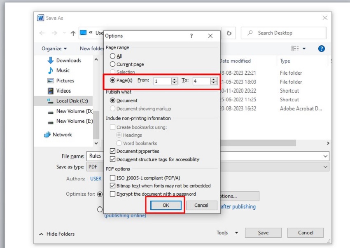Screen dimensions: 350x248
Task: Select Network in the navigation pane
Action: [62, 135]
